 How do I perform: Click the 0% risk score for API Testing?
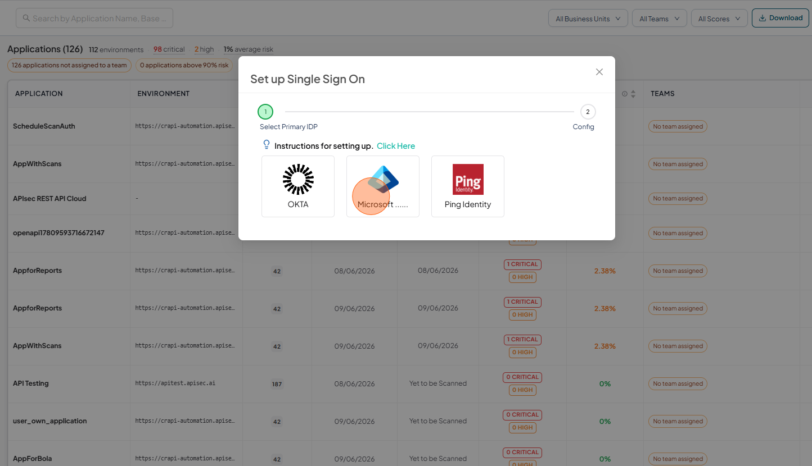pyautogui.click(x=605, y=384)
